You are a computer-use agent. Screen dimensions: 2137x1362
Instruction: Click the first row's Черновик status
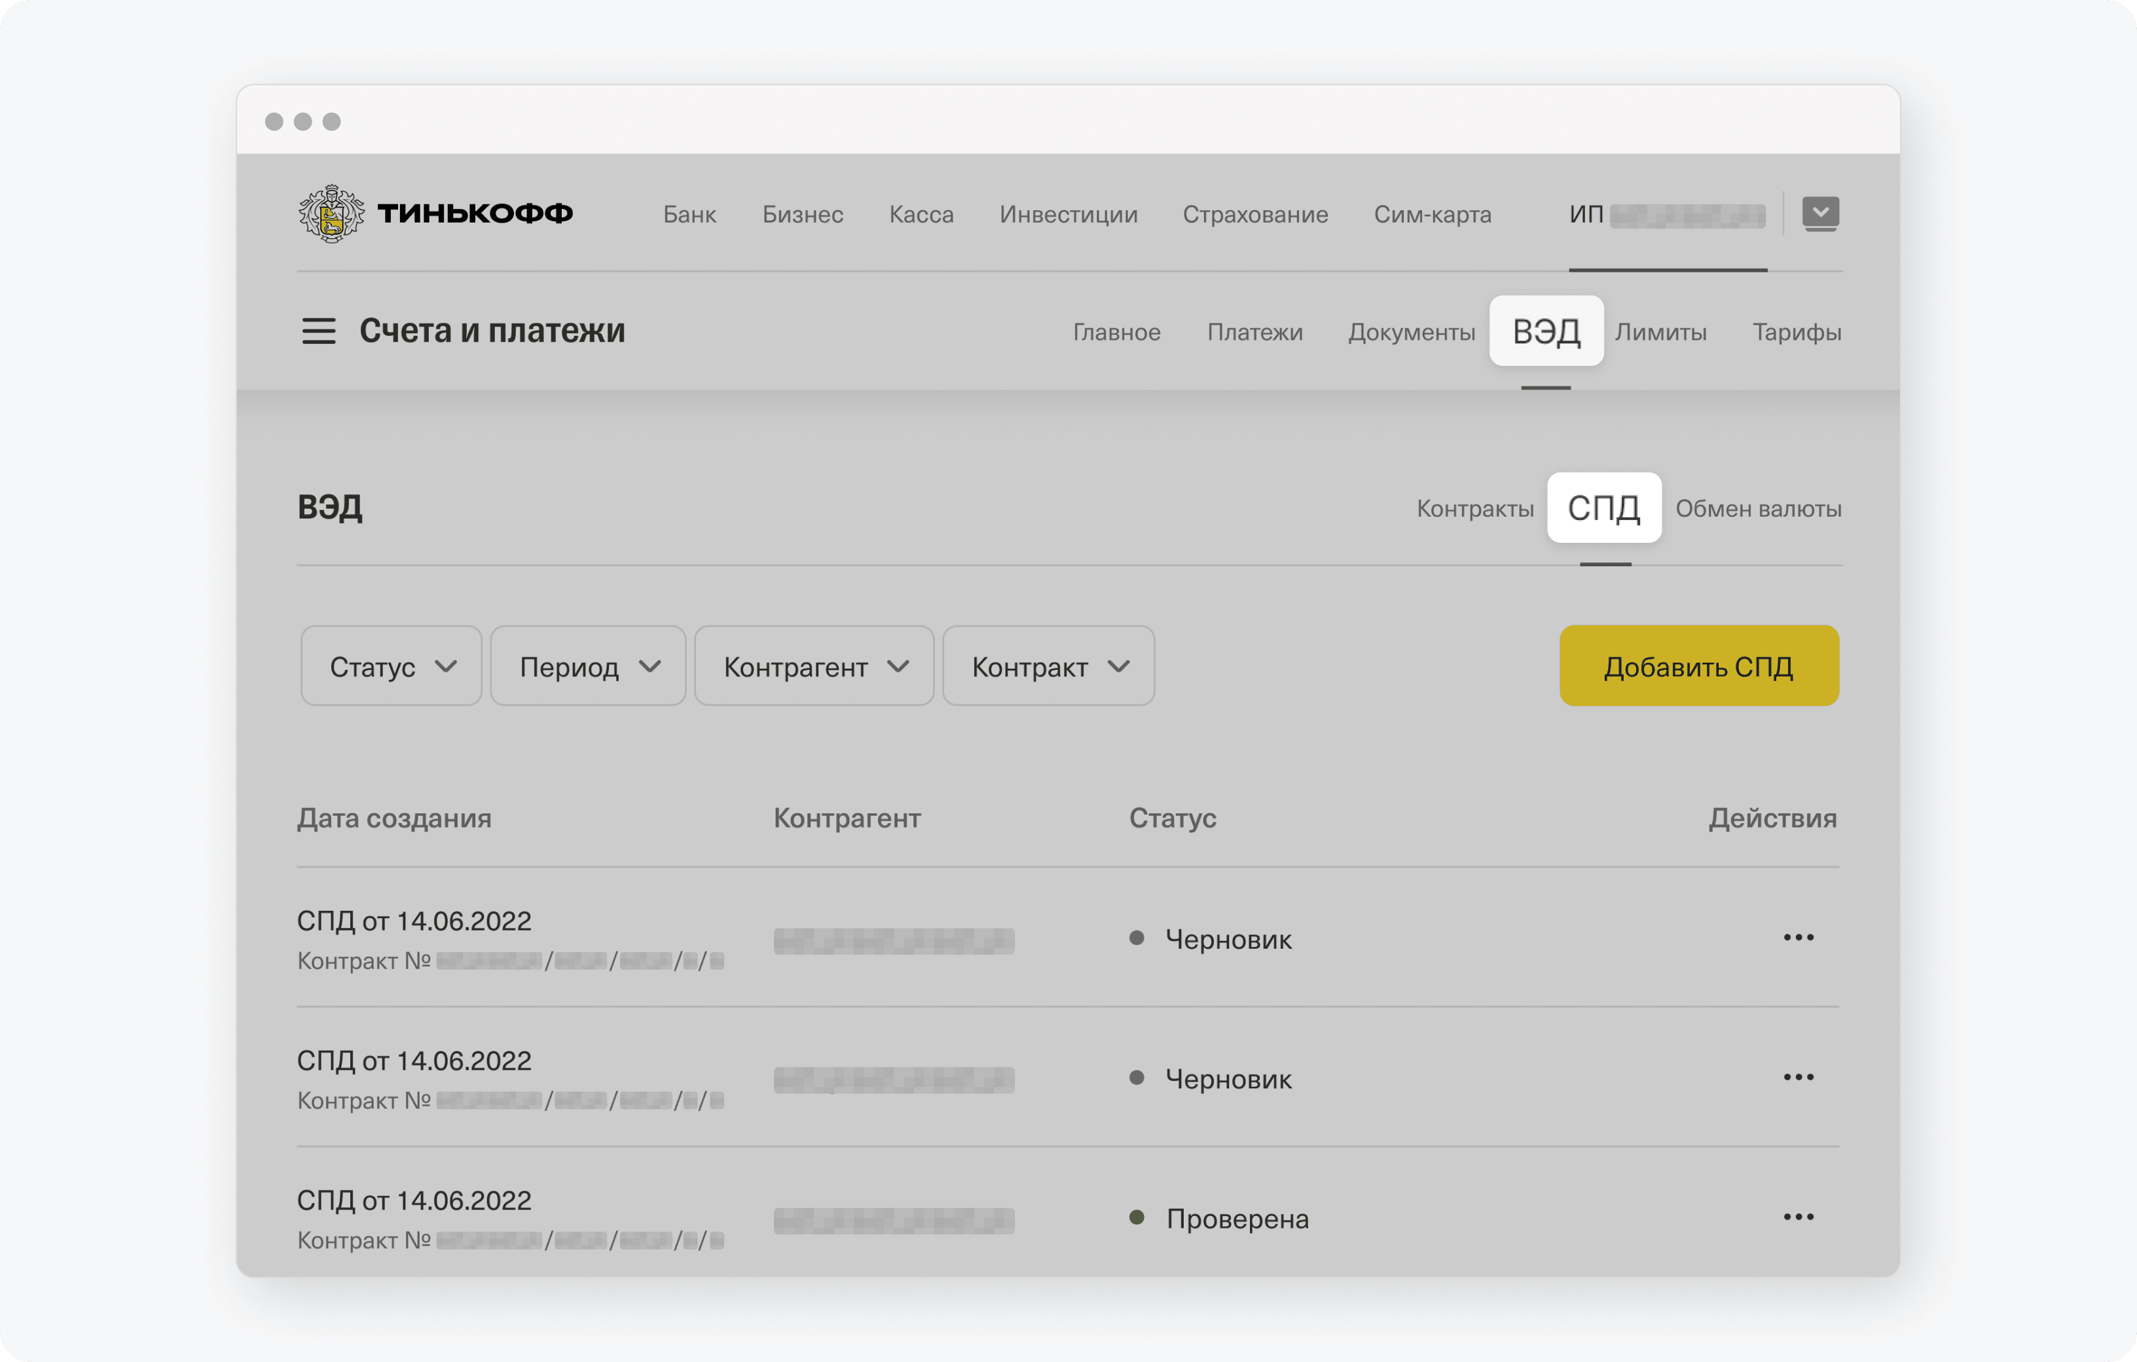tap(1228, 939)
